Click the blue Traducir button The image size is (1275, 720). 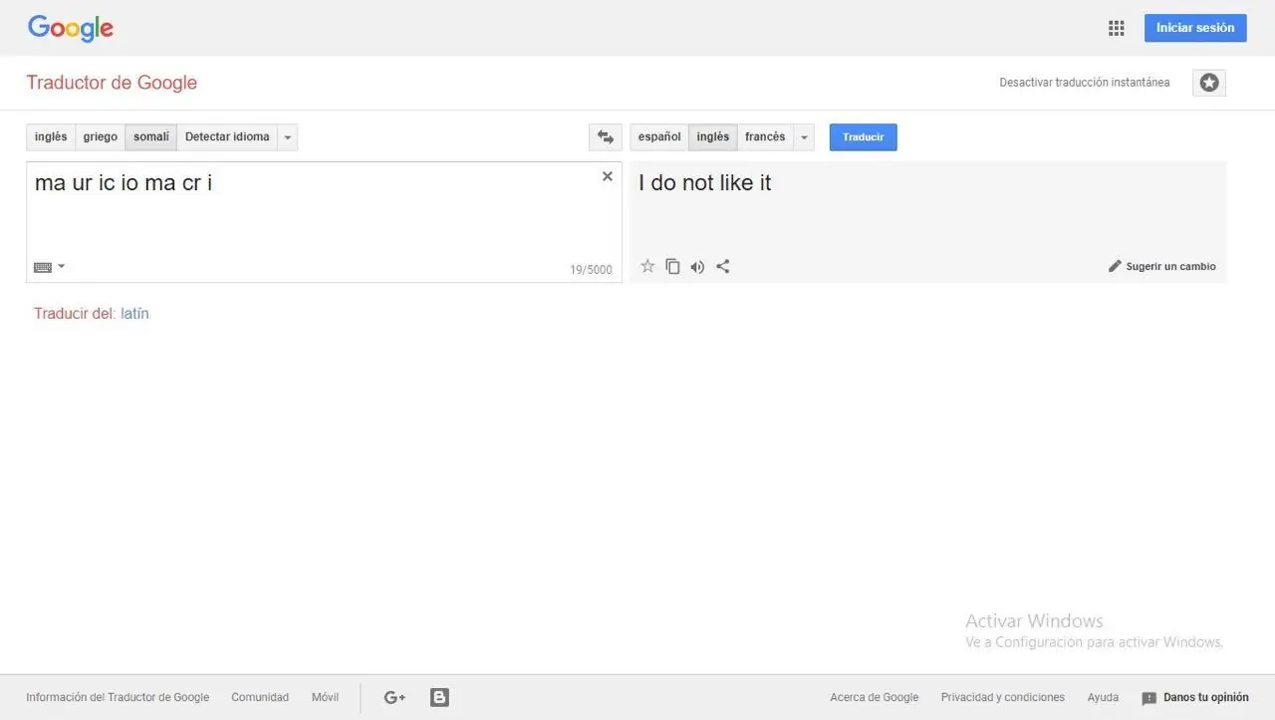(x=864, y=137)
